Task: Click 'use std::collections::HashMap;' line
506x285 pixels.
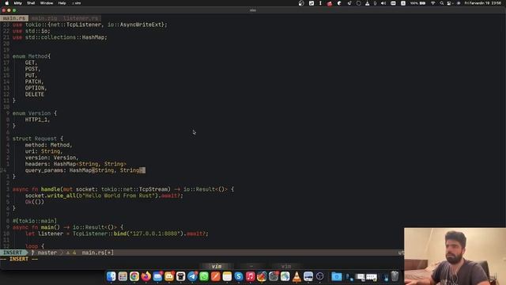Action: (x=60, y=37)
